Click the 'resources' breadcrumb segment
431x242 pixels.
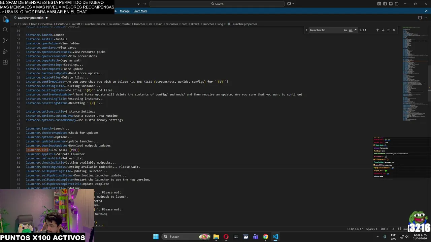click(x=172, y=24)
